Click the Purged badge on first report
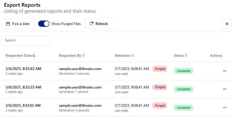Screen dimensions: 236x117 point(160,69)
